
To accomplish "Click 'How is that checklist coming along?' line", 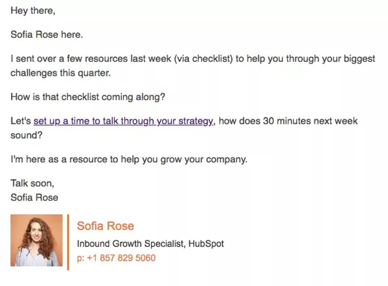I will coord(88,97).
